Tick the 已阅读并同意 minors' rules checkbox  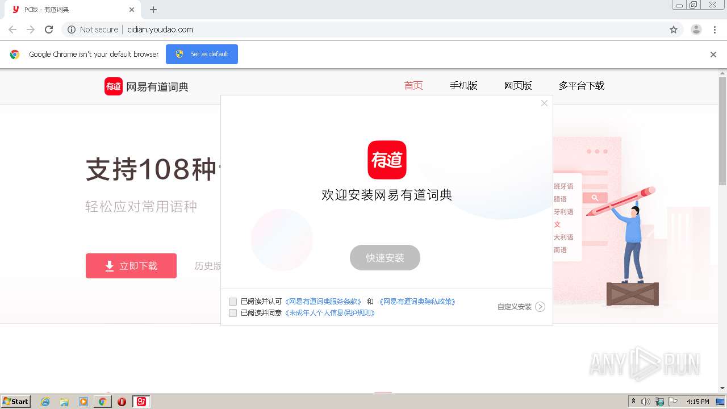click(233, 313)
